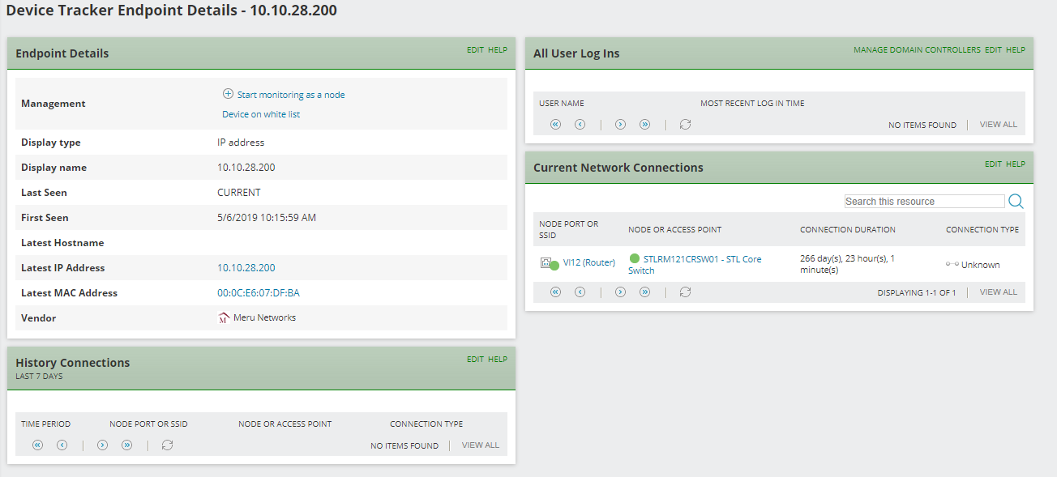Click the Meru Networks vendor logo icon
This screenshot has width=1057, height=477.
225,318
